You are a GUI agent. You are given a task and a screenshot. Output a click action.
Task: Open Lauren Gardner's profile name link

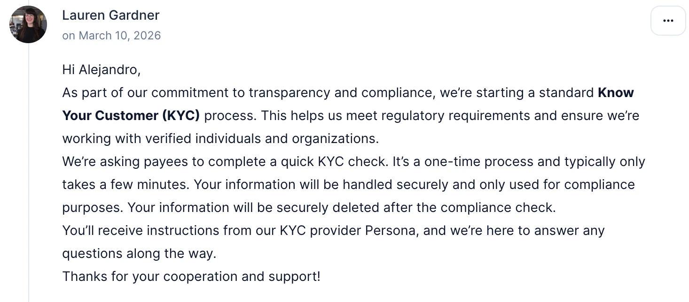coord(111,15)
